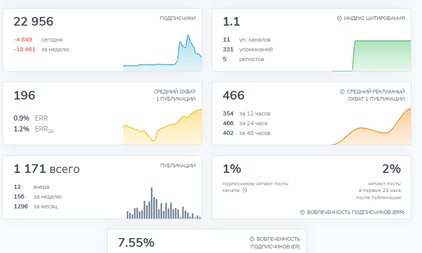Open the Индекс цитирования title
This screenshot has width=422, height=253.
pyautogui.click(x=374, y=18)
